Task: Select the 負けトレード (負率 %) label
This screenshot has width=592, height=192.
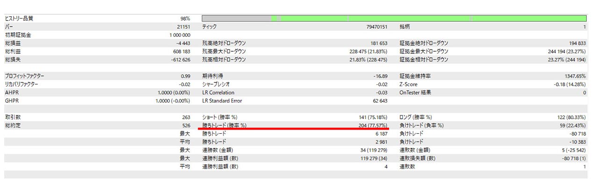Action: pos(421,125)
